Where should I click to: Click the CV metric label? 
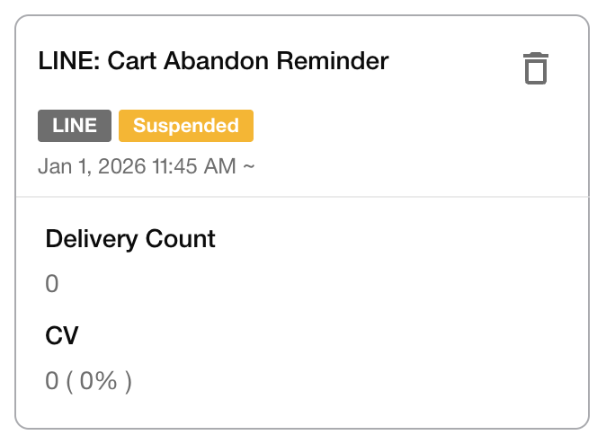(x=62, y=336)
